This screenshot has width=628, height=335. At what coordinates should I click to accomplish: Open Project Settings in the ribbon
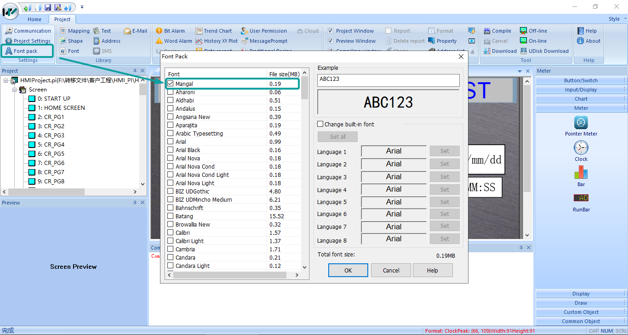point(28,41)
